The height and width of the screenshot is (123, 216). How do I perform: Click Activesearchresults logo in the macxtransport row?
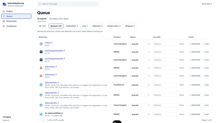click(x=41, y=60)
